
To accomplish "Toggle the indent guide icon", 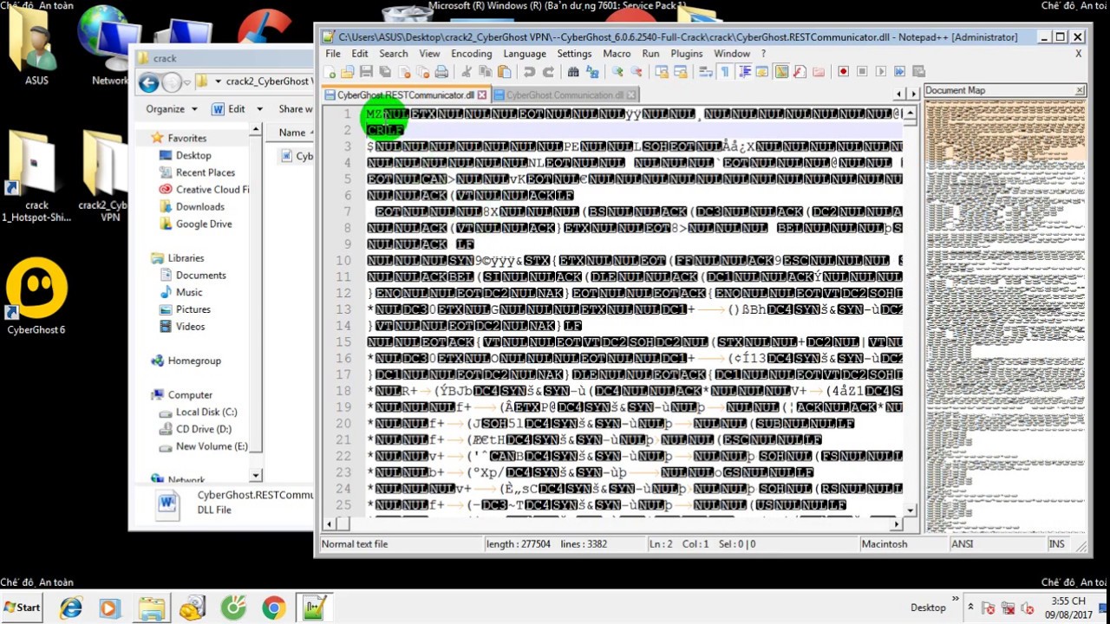I will pyautogui.click(x=743, y=71).
